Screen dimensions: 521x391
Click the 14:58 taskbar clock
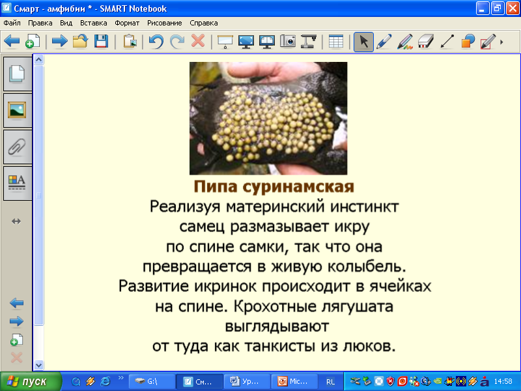(x=503, y=381)
